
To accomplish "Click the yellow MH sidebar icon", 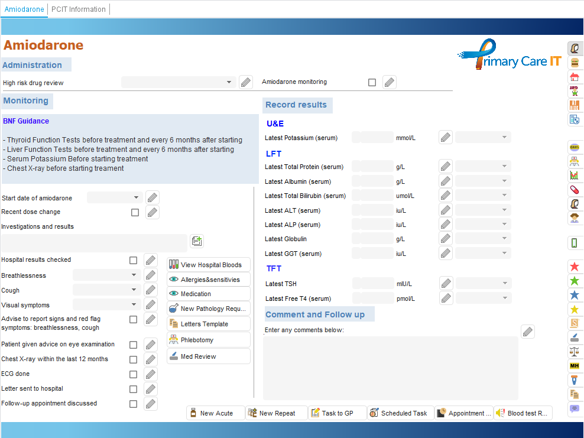I will (x=574, y=366).
